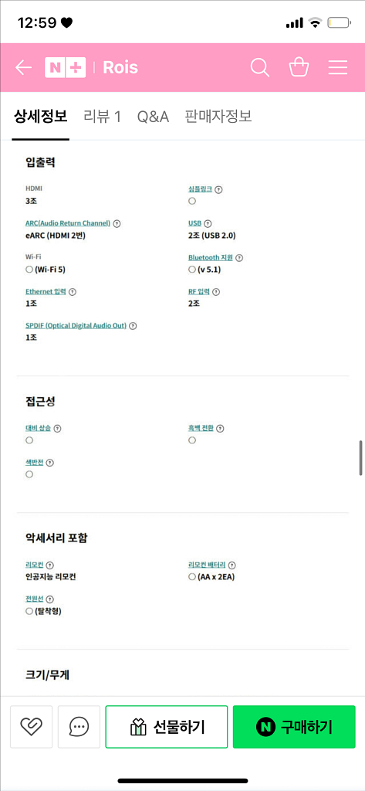Tap the green 구매하기 button
This screenshot has height=791, width=365.
(x=294, y=727)
